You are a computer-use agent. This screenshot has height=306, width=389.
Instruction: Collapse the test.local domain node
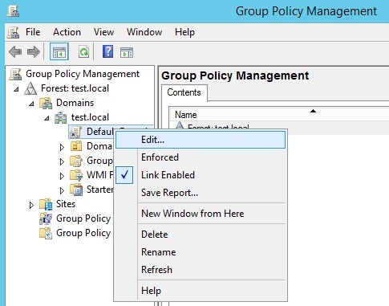click(47, 118)
